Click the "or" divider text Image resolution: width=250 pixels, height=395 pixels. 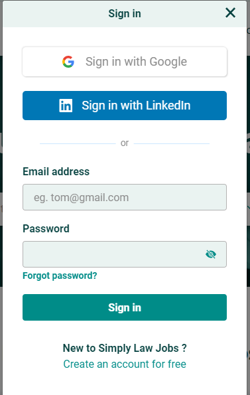click(x=125, y=143)
